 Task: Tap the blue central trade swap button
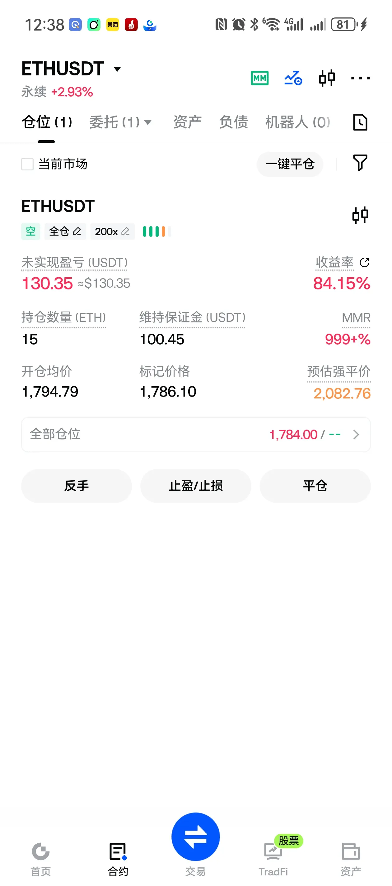195,836
